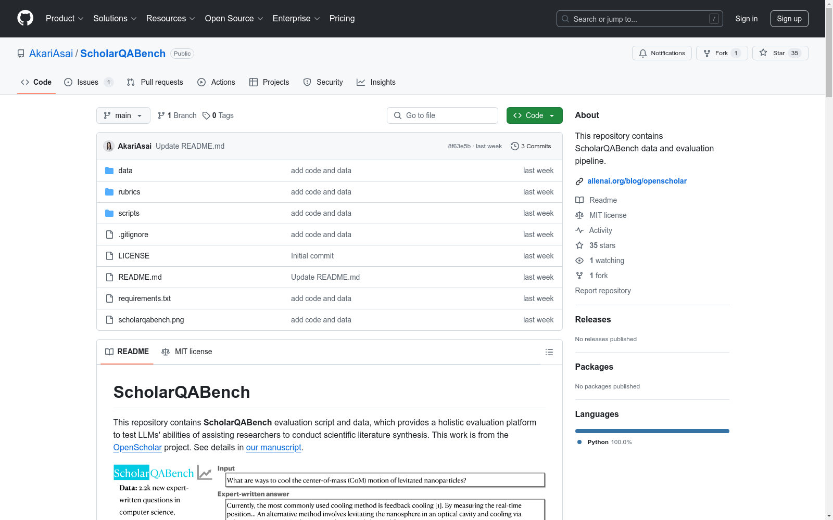The height and width of the screenshot is (520, 833).
Task: Click the Python language bar
Action: [x=652, y=431]
